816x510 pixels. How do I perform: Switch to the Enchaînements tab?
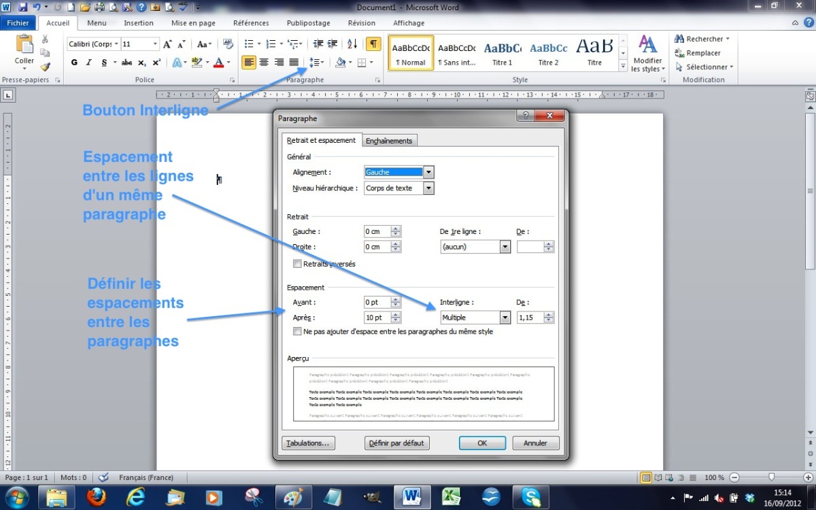pyautogui.click(x=389, y=141)
